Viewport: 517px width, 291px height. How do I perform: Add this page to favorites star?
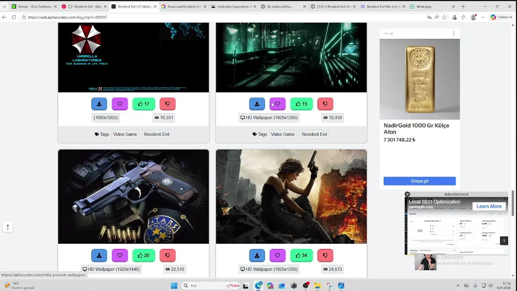(x=444, y=17)
